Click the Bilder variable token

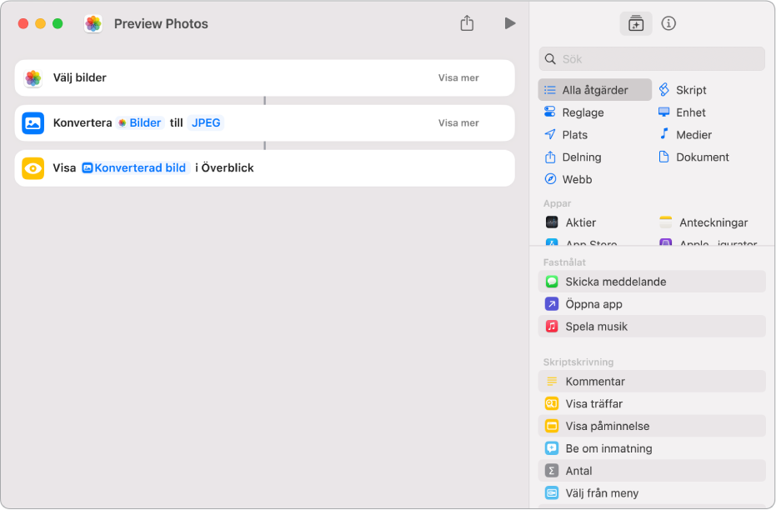pos(140,122)
